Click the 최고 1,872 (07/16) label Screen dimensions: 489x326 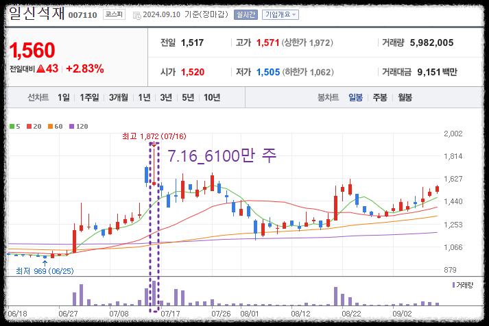pos(154,136)
